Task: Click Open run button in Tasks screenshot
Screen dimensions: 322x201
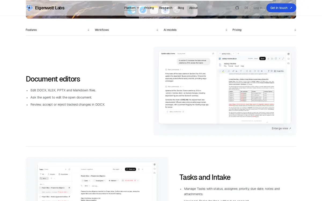Action: click(130, 169)
